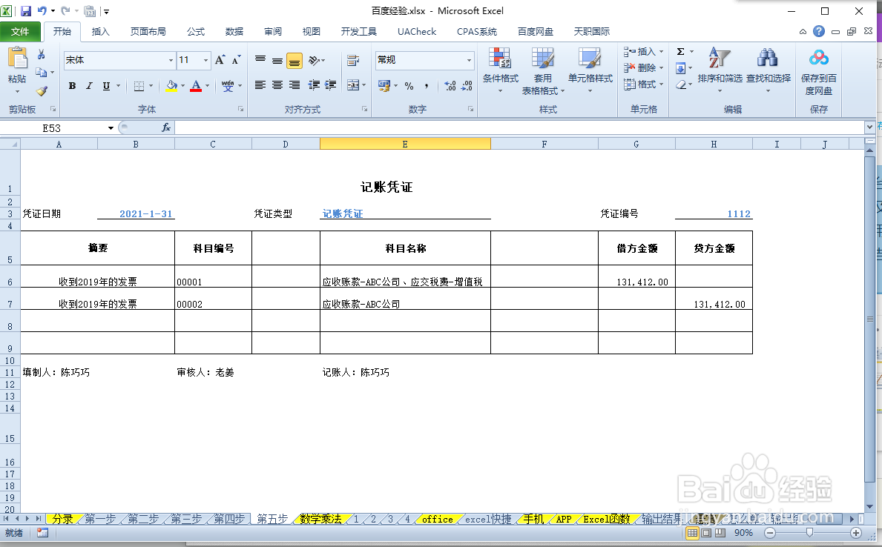Toggle top vertical alignment button
Image resolution: width=882 pixels, height=547 pixels.
[x=260, y=60]
